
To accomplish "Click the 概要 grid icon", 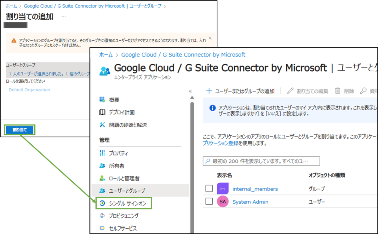I will pos(102,100).
